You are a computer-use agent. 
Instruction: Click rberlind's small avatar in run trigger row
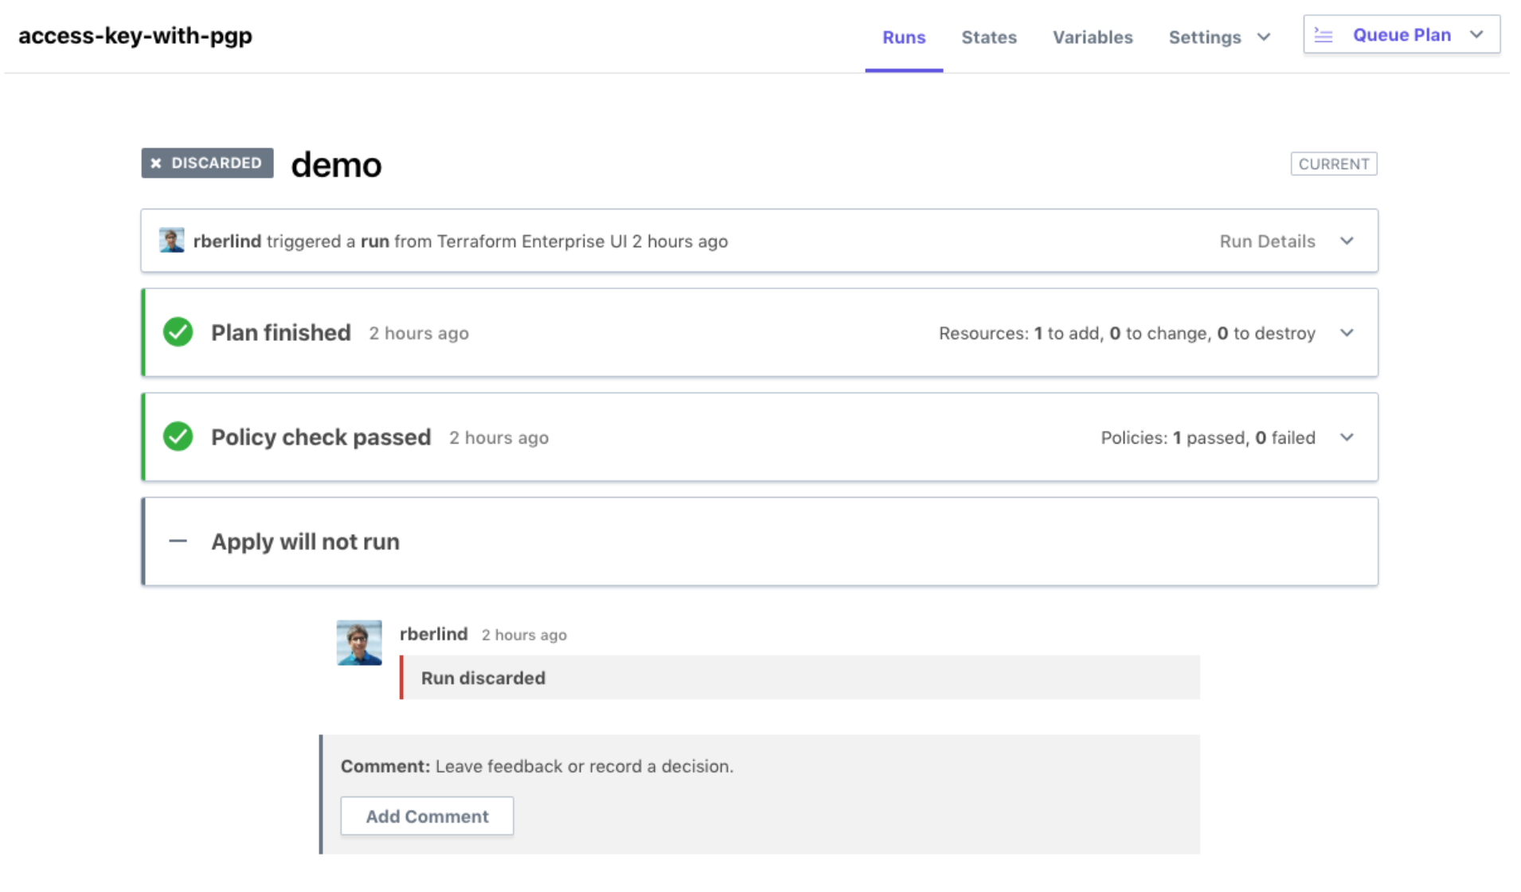coord(171,241)
